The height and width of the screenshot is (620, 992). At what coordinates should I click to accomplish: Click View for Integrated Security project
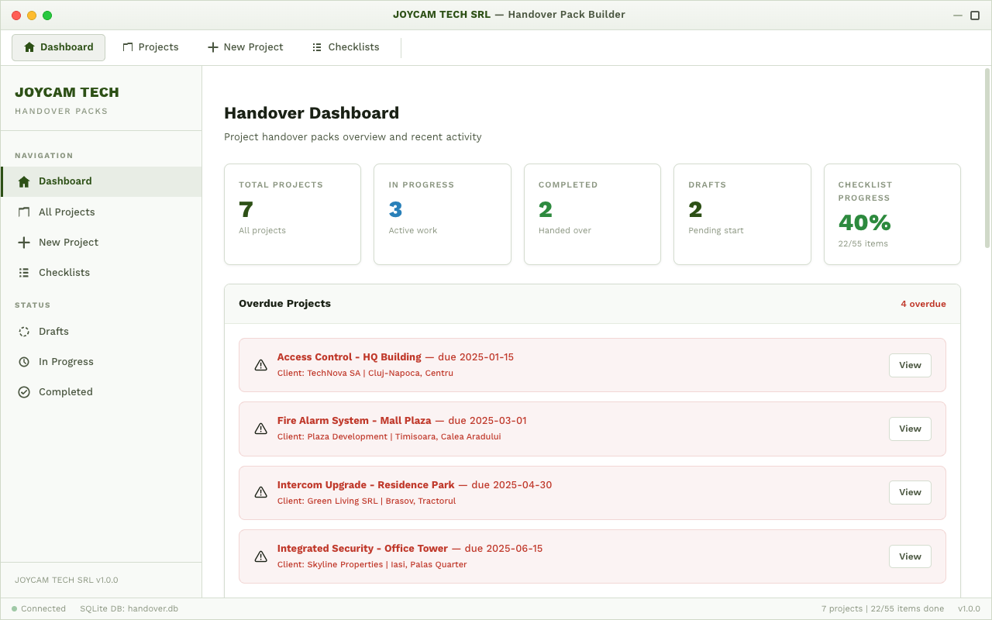(x=909, y=556)
